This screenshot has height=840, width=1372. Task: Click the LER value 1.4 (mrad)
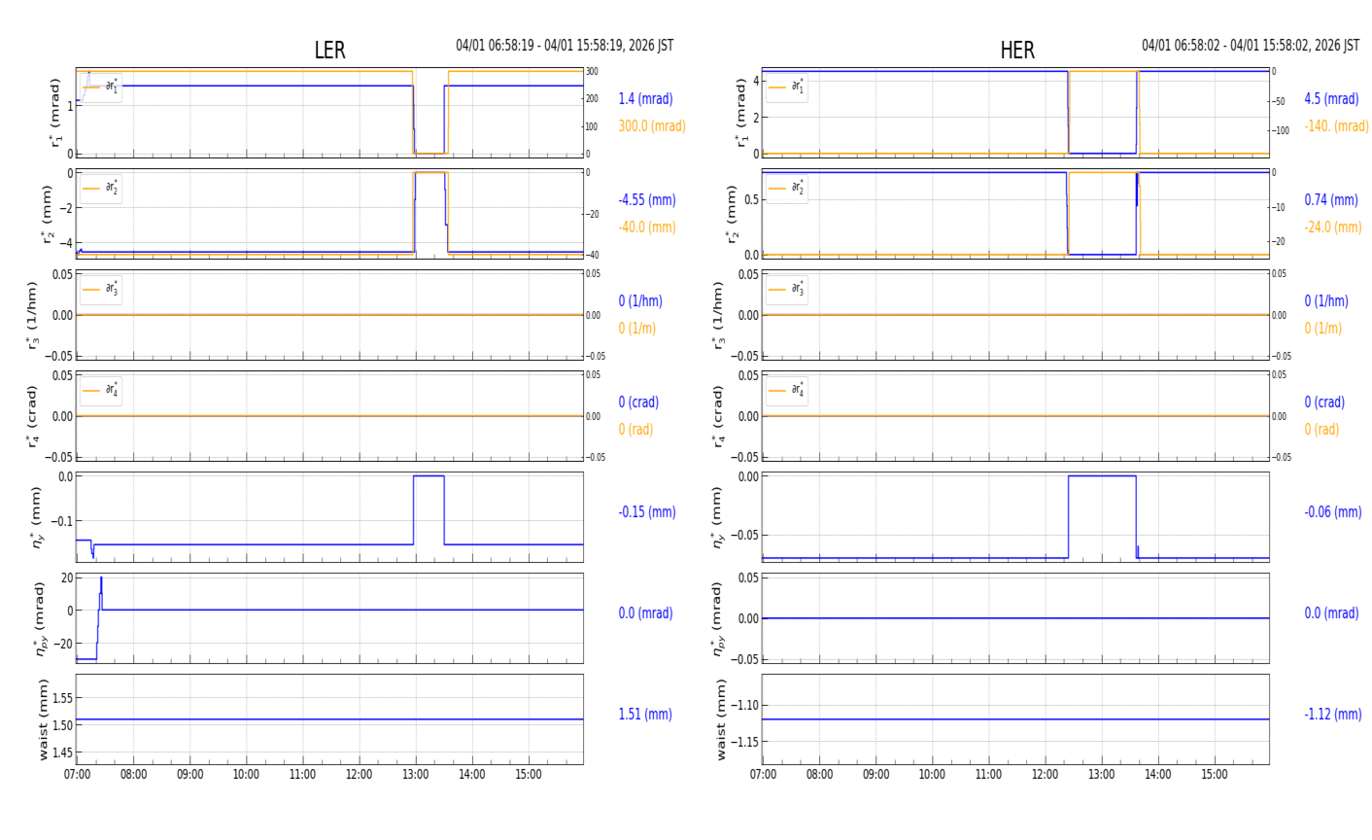(x=645, y=99)
